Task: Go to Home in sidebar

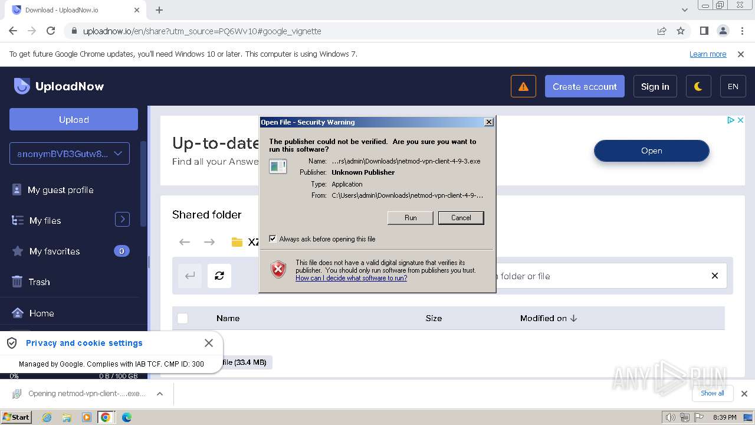Action: pyautogui.click(x=41, y=313)
